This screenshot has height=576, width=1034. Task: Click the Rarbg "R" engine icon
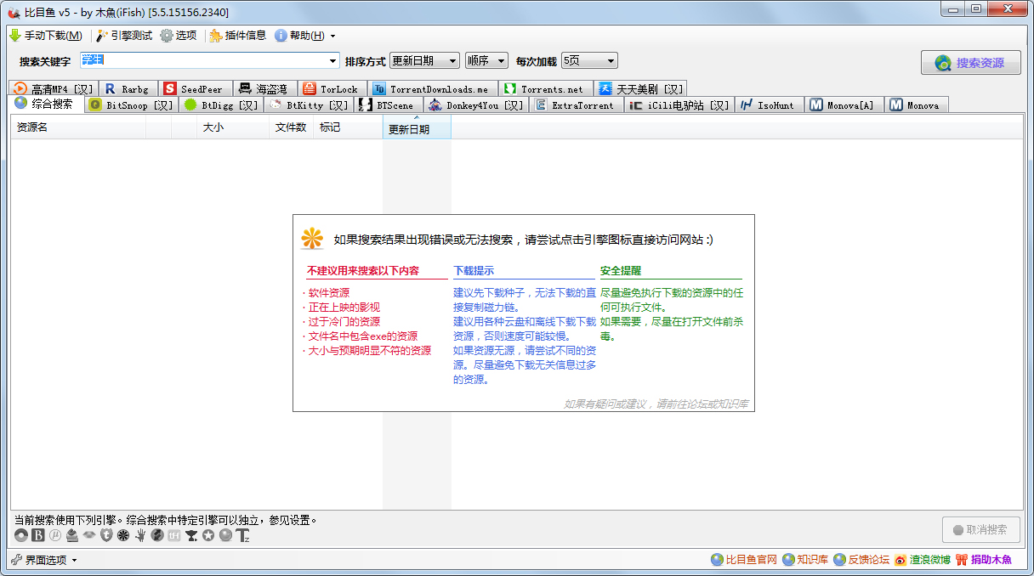click(111, 88)
